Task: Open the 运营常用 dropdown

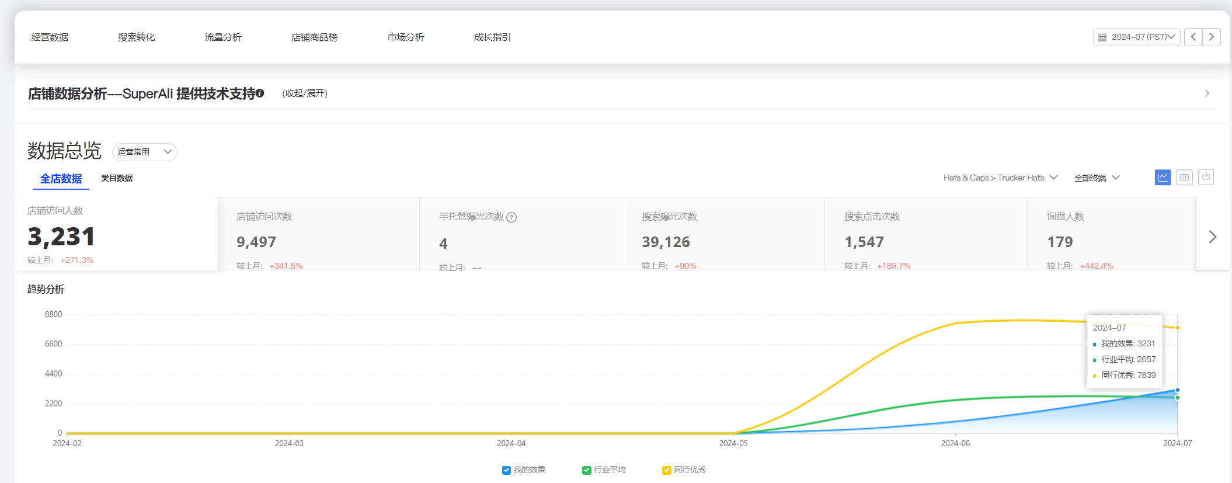Action: tap(144, 152)
